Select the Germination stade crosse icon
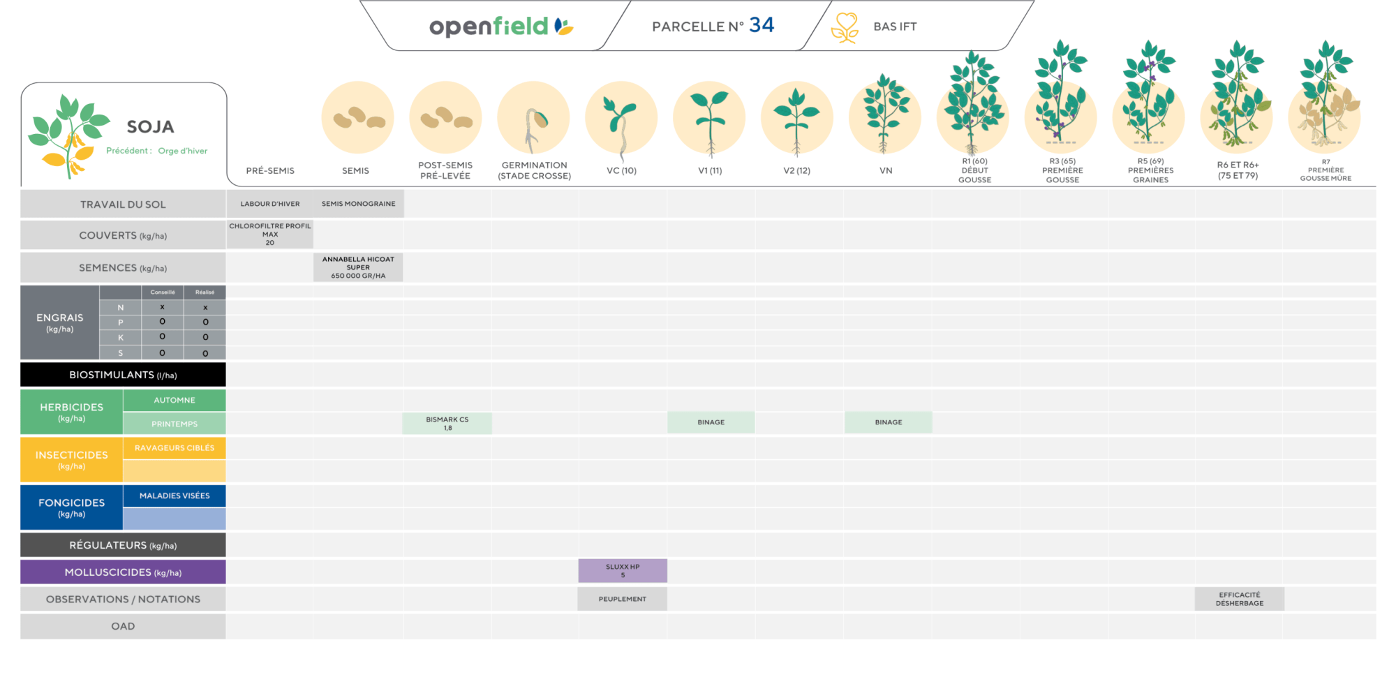 point(533,117)
